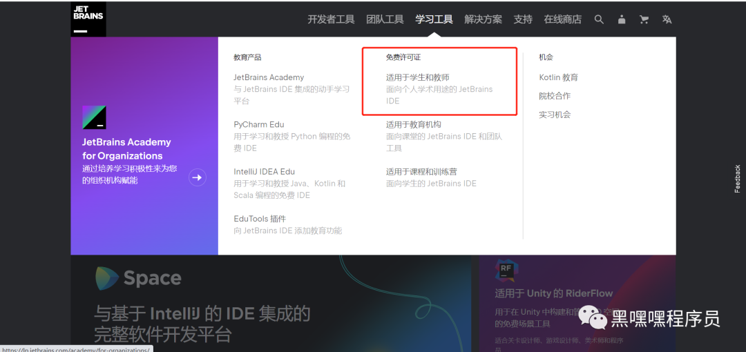The height and width of the screenshot is (352, 746).
Task: Click the 教育产品 column heading
Action: (x=247, y=57)
